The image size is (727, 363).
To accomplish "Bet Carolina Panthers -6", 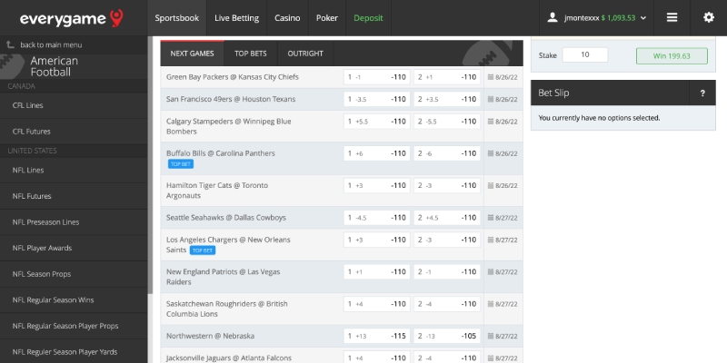I will pyautogui.click(x=447, y=153).
